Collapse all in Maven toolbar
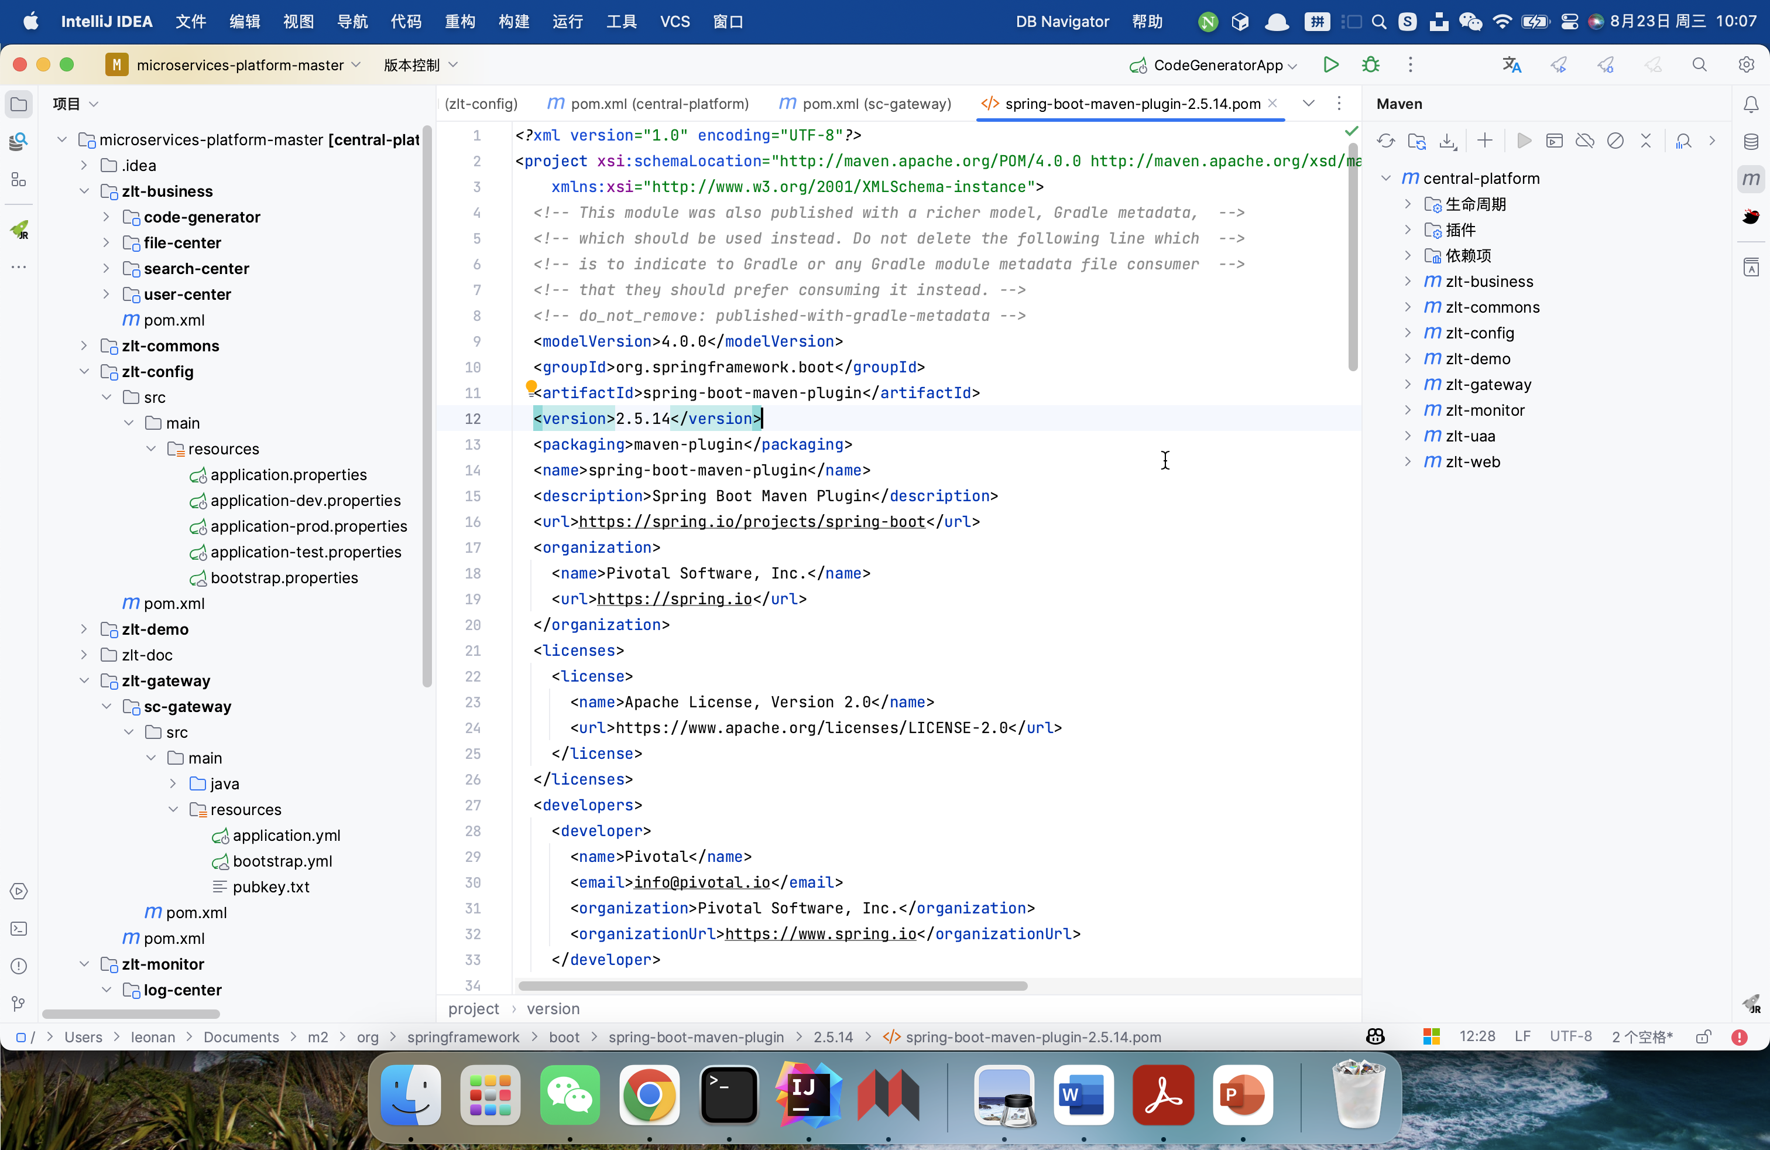1770x1150 pixels. tap(1646, 141)
